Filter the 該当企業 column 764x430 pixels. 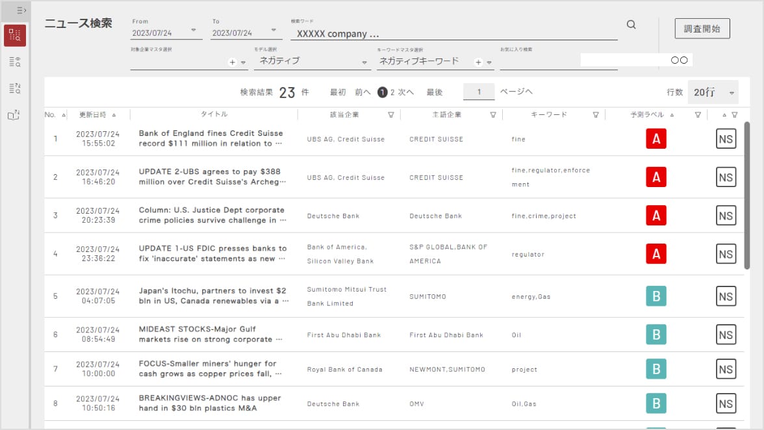(391, 115)
